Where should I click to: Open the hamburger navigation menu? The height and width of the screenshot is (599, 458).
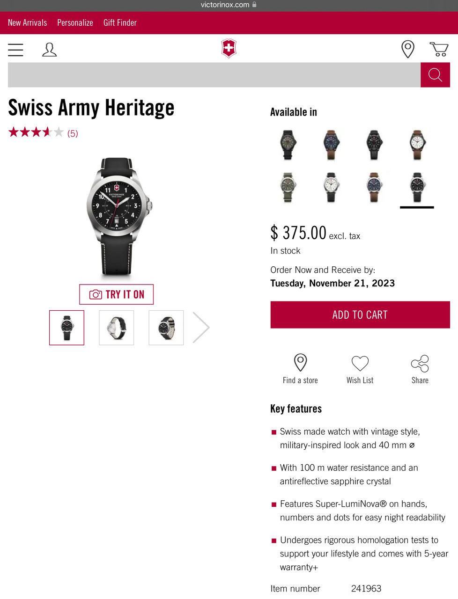coord(15,50)
